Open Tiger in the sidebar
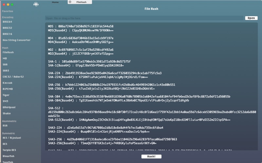The height and width of the screenshot is (163, 262). [x=6, y=95]
